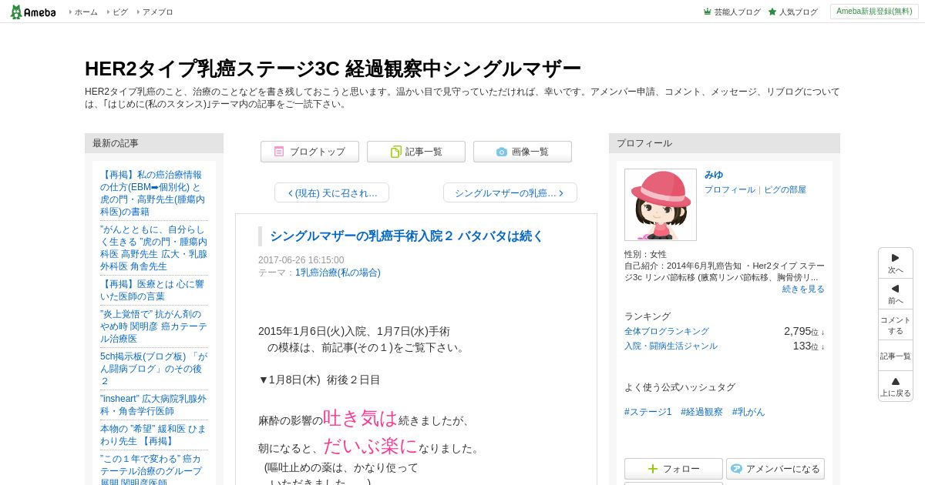Open recent post 【再掲】私の癌治療情報の仕方
The height and width of the screenshot is (485, 925).
point(153,193)
